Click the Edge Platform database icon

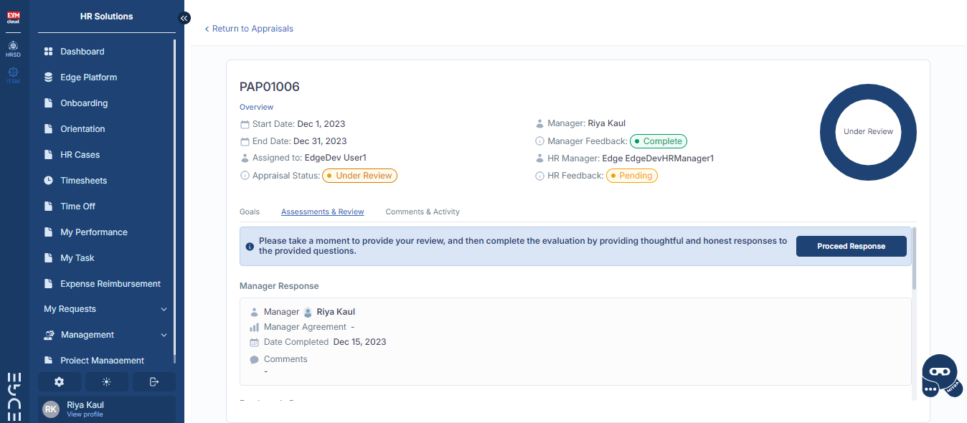coord(48,77)
